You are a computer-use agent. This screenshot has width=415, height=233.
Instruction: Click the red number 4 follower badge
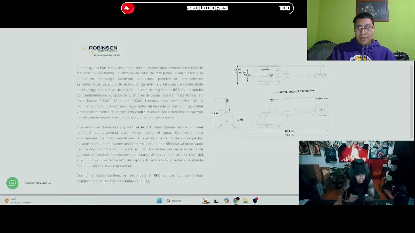point(127,8)
